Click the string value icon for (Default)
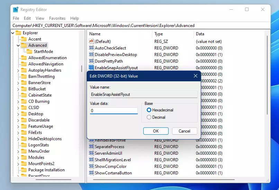The width and height of the screenshot is (279, 190). pos(91,41)
